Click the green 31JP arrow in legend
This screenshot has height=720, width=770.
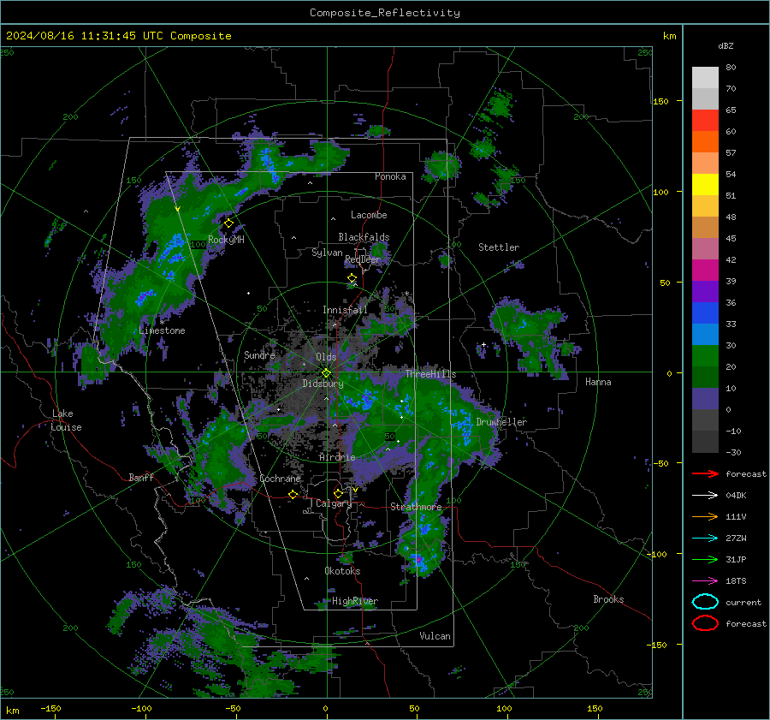pyautogui.click(x=705, y=559)
